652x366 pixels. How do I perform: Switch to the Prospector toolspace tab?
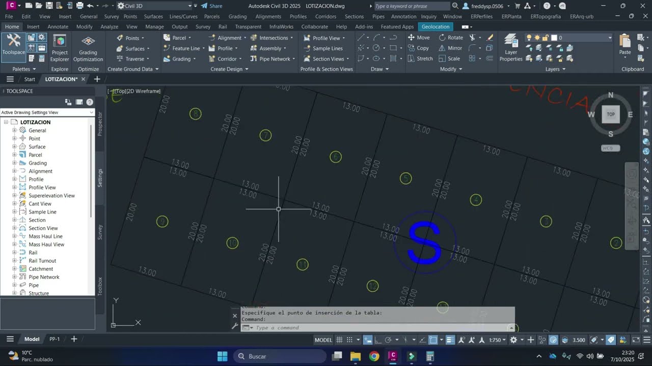pyautogui.click(x=100, y=124)
